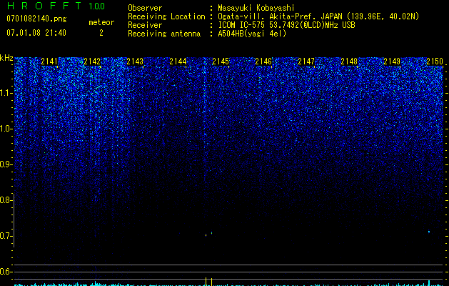Click the yellow meteor echo dot near 2145
This screenshot has height=286, width=449.
click(206, 235)
